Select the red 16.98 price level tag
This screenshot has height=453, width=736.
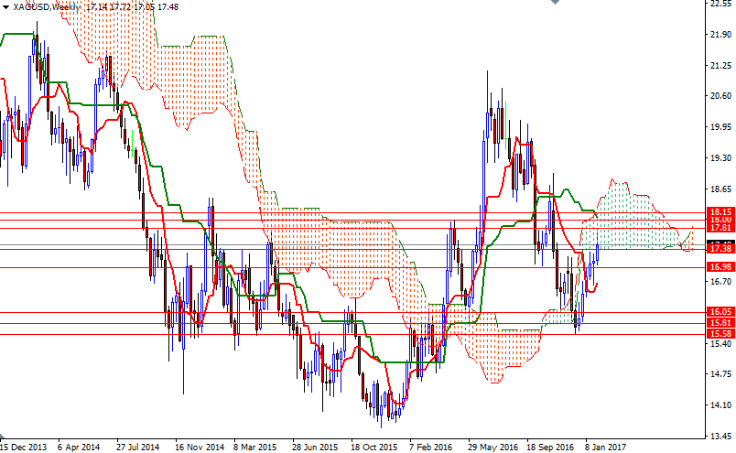click(x=720, y=267)
